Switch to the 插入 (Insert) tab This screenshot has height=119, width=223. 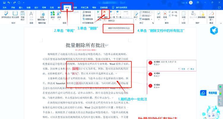(21, 7)
